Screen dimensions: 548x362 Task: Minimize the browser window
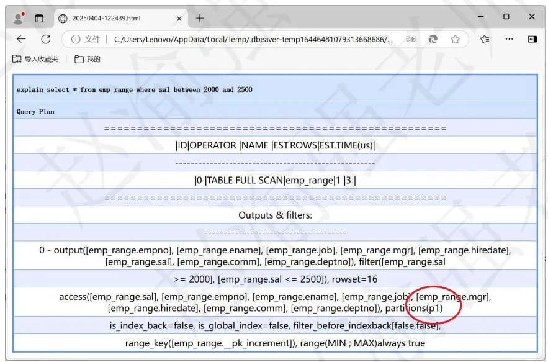pos(480,16)
